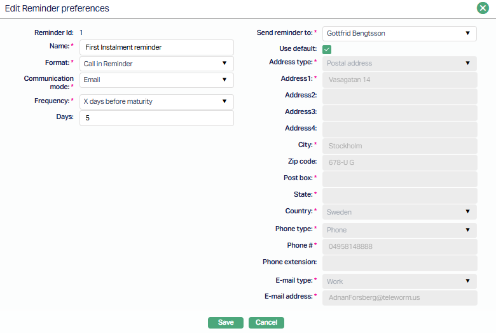Close the Edit Reminder preferences dialog
Viewport: 496px width, 333px height.
(x=483, y=8)
